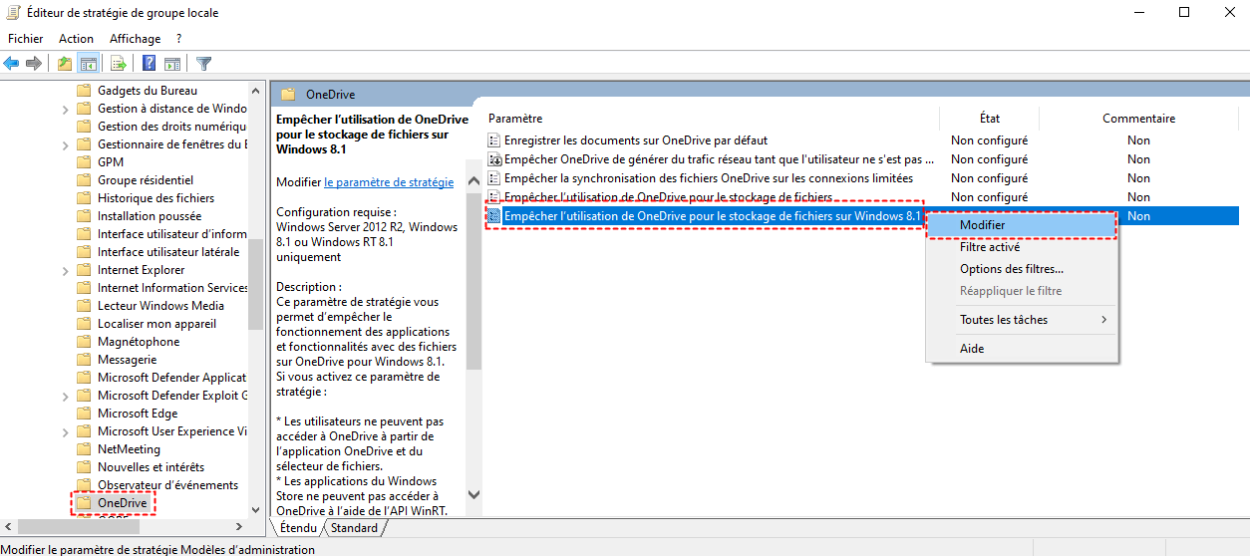The width and height of the screenshot is (1250, 556).
Task: Click the NetMeeting folder icon
Action: (x=85, y=449)
